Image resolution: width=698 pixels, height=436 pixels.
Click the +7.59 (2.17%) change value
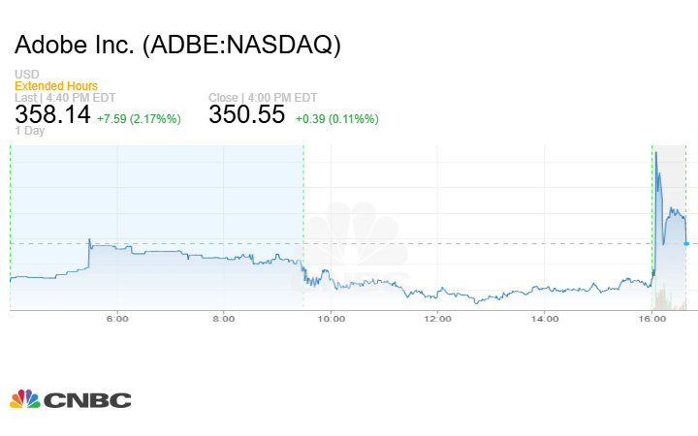pos(139,118)
